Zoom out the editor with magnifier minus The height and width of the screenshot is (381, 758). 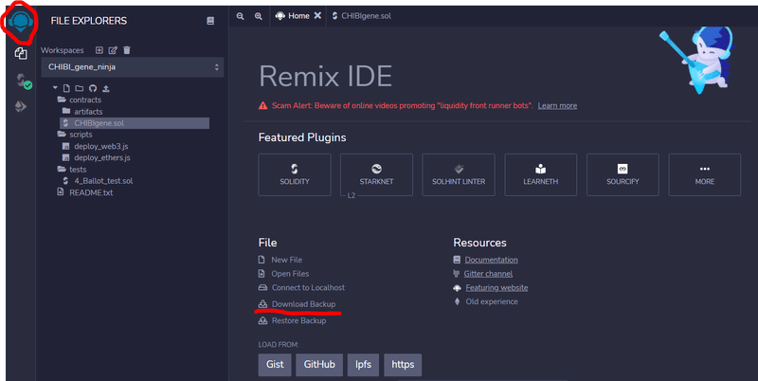pyautogui.click(x=241, y=16)
